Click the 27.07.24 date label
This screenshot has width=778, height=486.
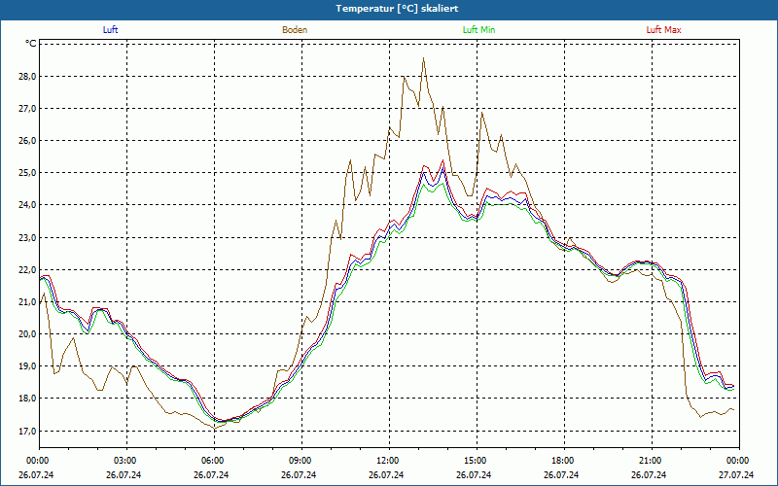(x=736, y=475)
